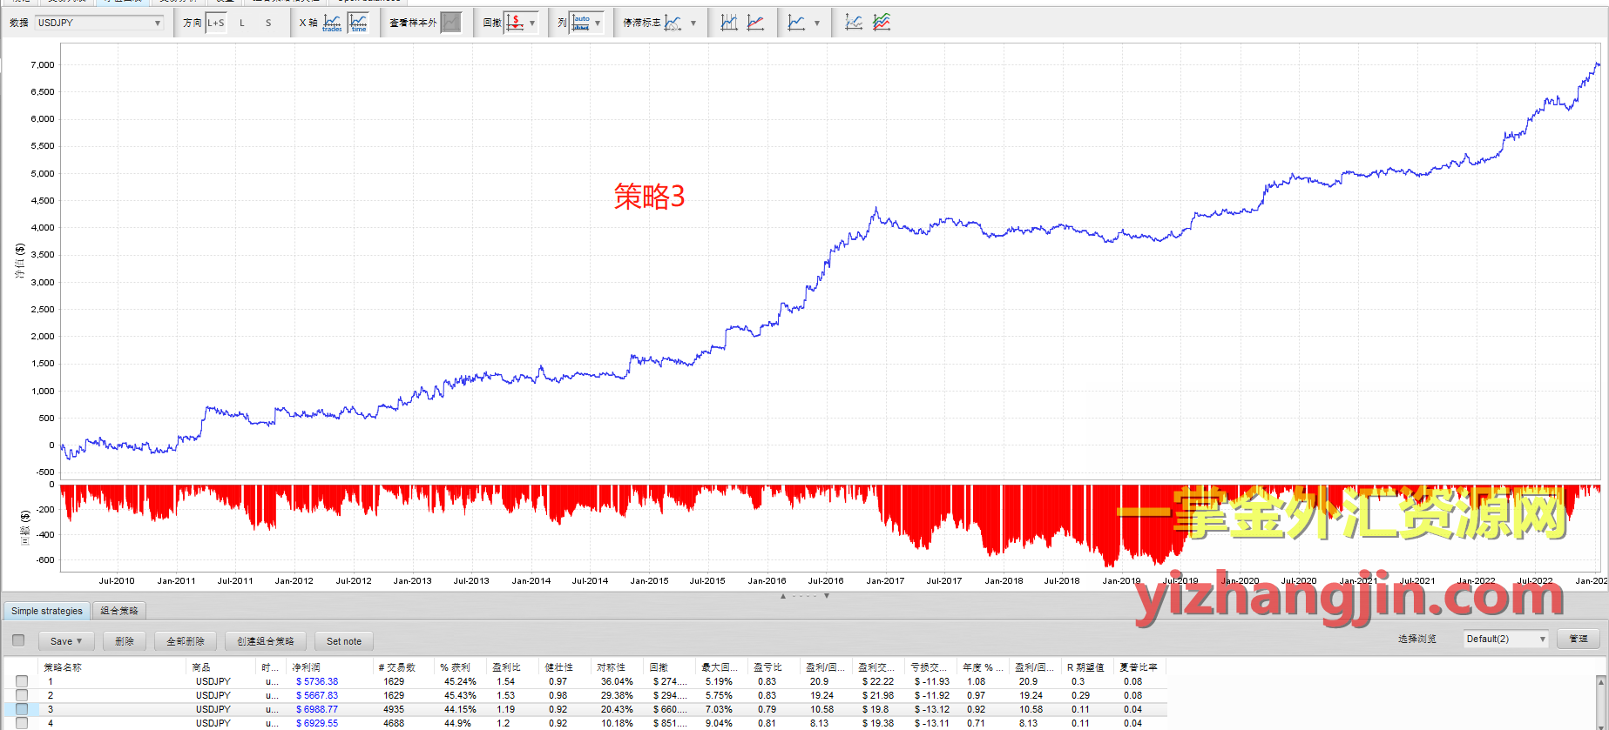Click the stagnation marker icon
The height and width of the screenshot is (730, 1609).
tap(673, 23)
